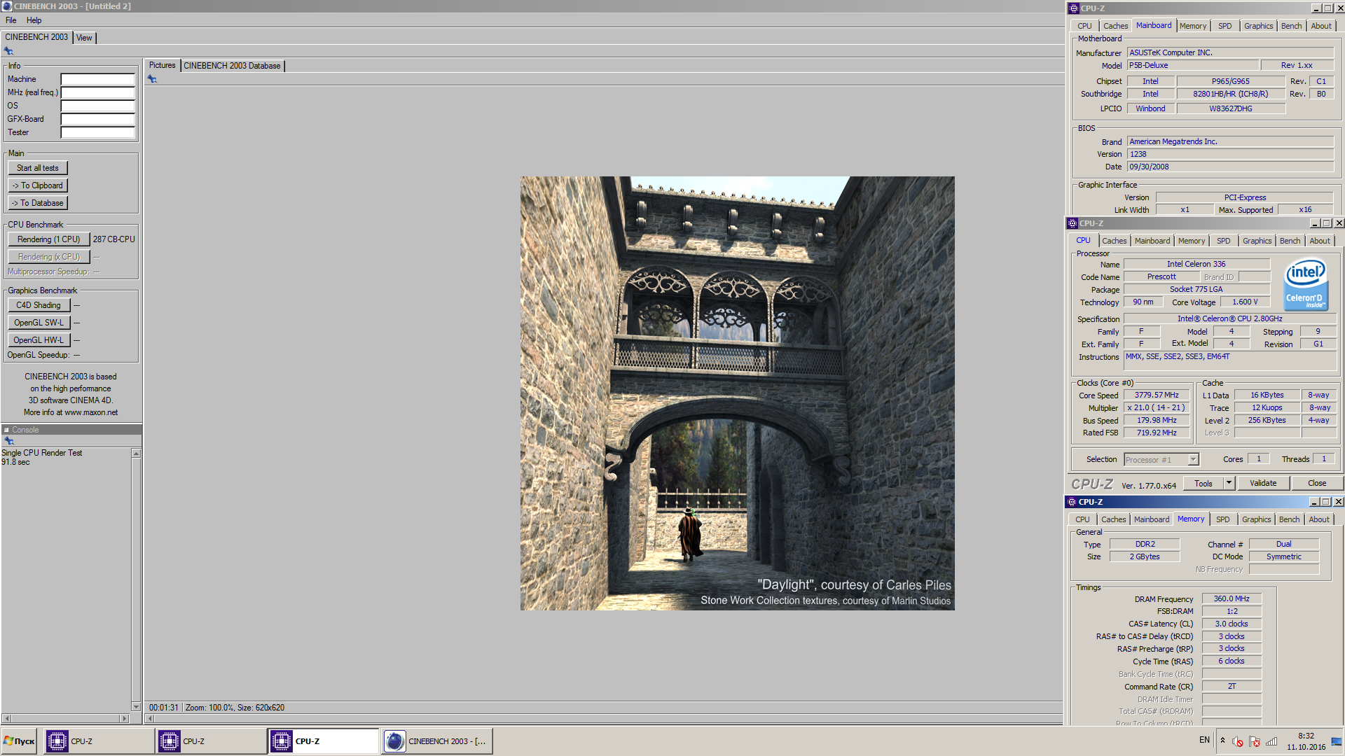Run the Rendering (1 CPU) benchmark

(49, 239)
